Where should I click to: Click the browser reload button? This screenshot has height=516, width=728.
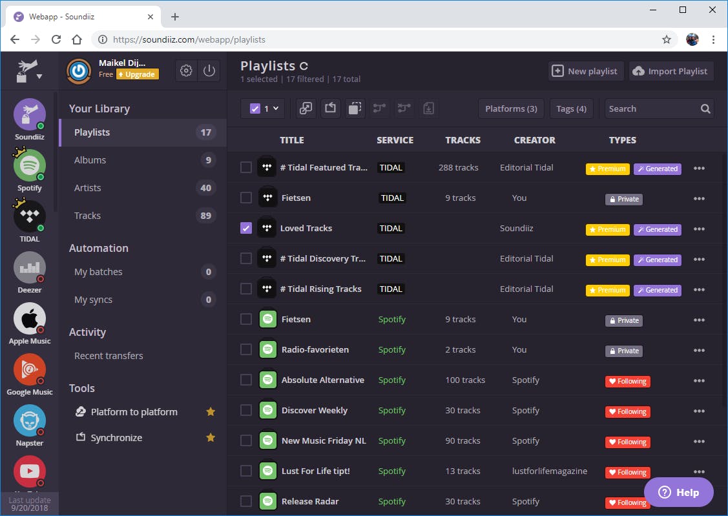(56, 39)
